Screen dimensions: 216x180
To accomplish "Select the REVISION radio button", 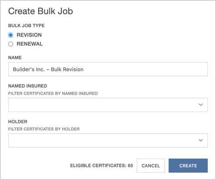I will tap(11, 35).
